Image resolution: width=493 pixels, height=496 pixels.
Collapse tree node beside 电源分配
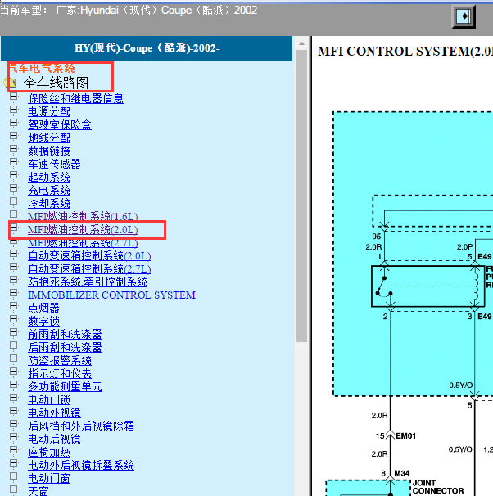13,110
